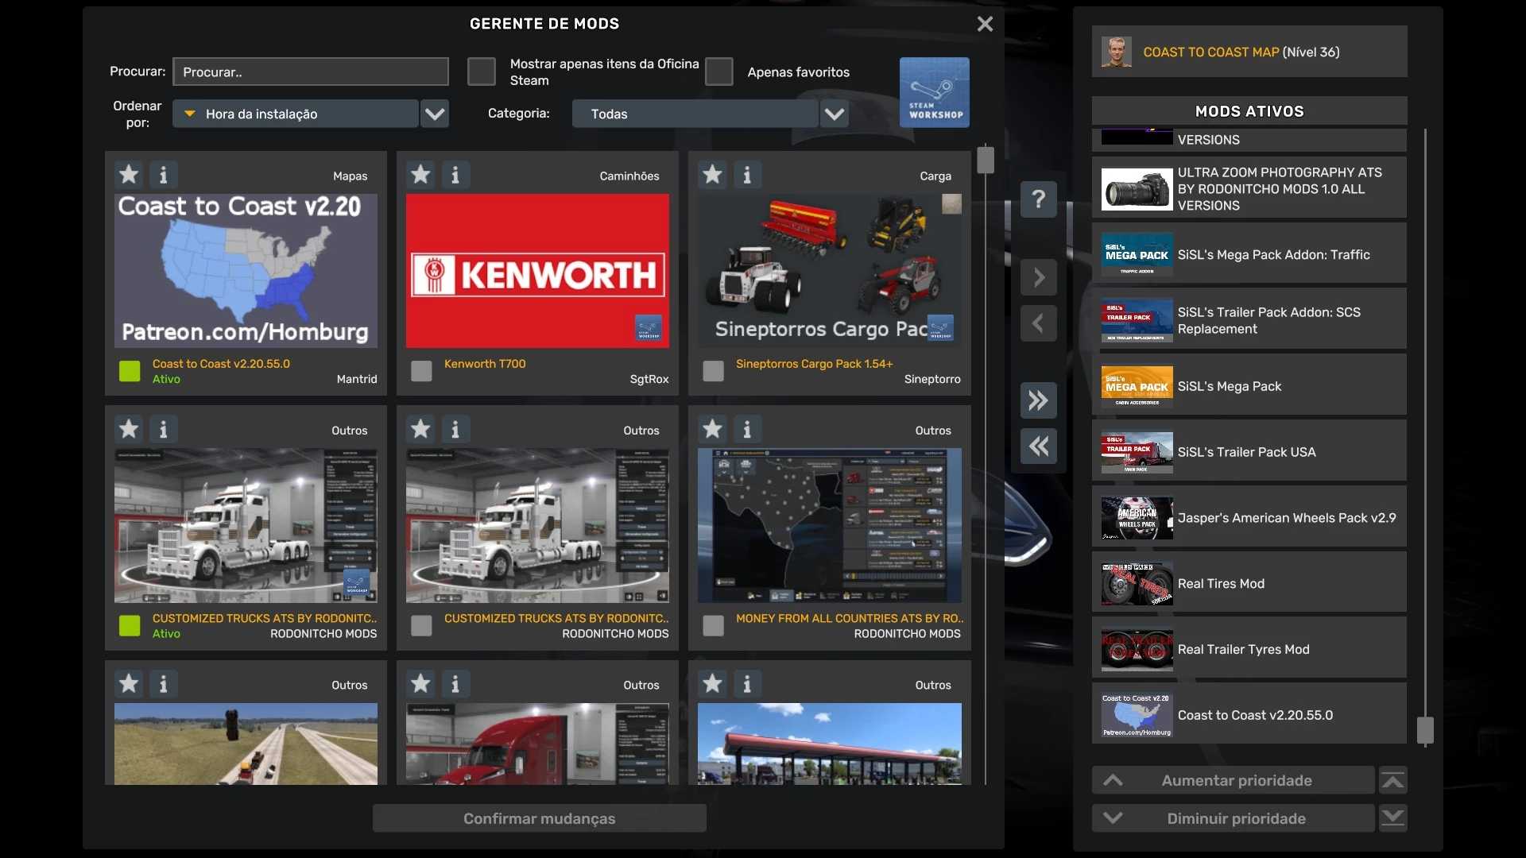Open the Steam Workshop icon
This screenshot has width=1526, height=858.
coord(934,92)
